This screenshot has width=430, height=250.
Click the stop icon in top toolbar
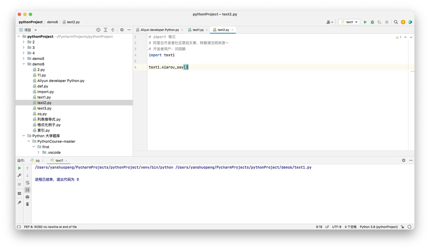pyautogui.click(x=387, y=22)
